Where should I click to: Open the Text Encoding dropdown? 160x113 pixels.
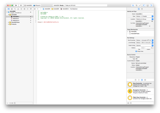point(144,40)
